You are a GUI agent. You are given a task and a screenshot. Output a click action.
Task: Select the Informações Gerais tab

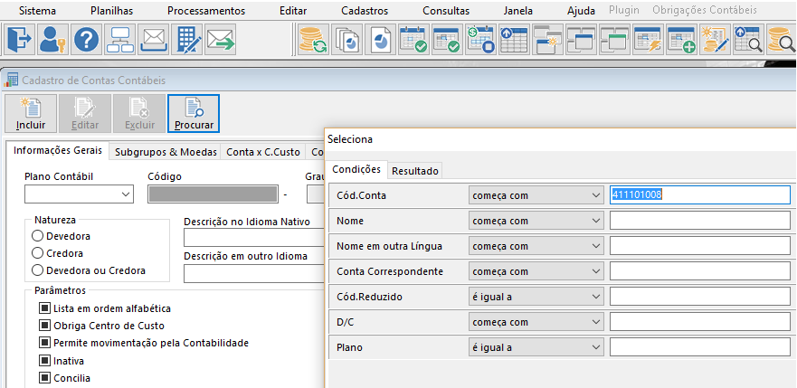[x=58, y=151]
